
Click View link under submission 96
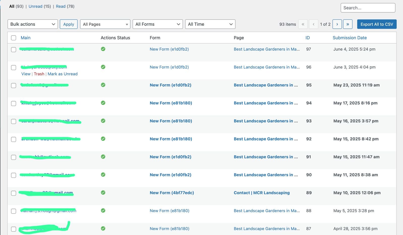click(26, 74)
